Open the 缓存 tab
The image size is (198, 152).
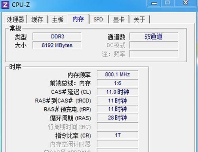[37, 19]
